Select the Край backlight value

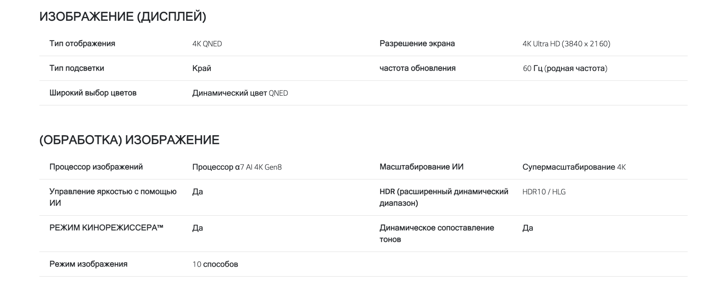click(x=202, y=69)
